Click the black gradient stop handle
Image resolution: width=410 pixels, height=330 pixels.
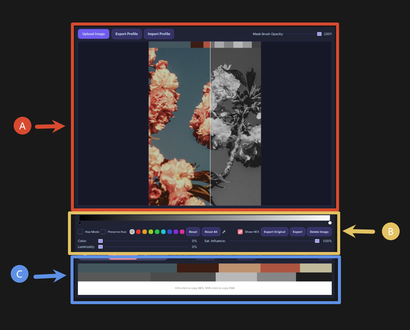(x=80, y=223)
